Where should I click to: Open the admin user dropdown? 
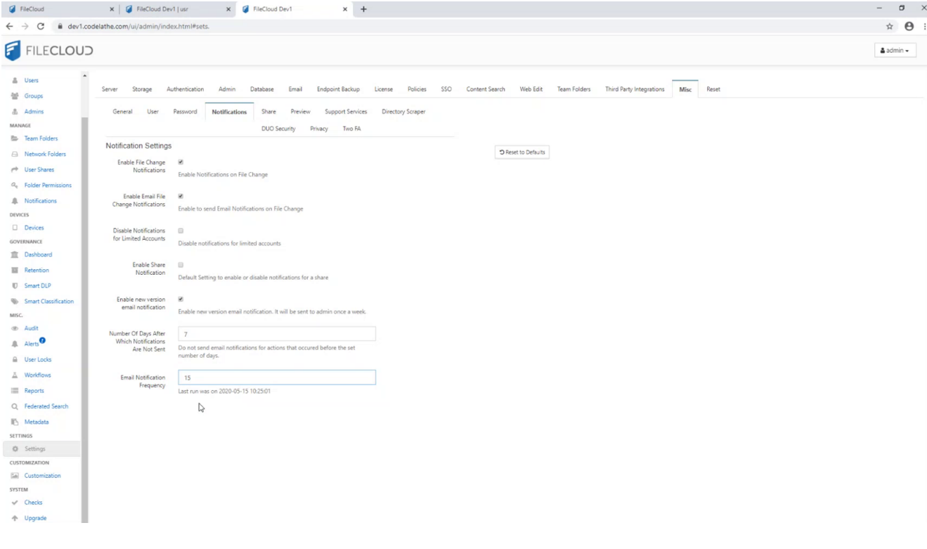pyautogui.click(x=895, y=51)
